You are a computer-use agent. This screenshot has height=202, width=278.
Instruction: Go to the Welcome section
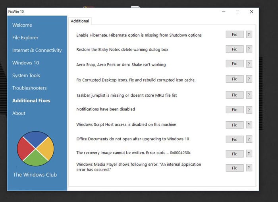pyautogui.click(x=22, y=25)
